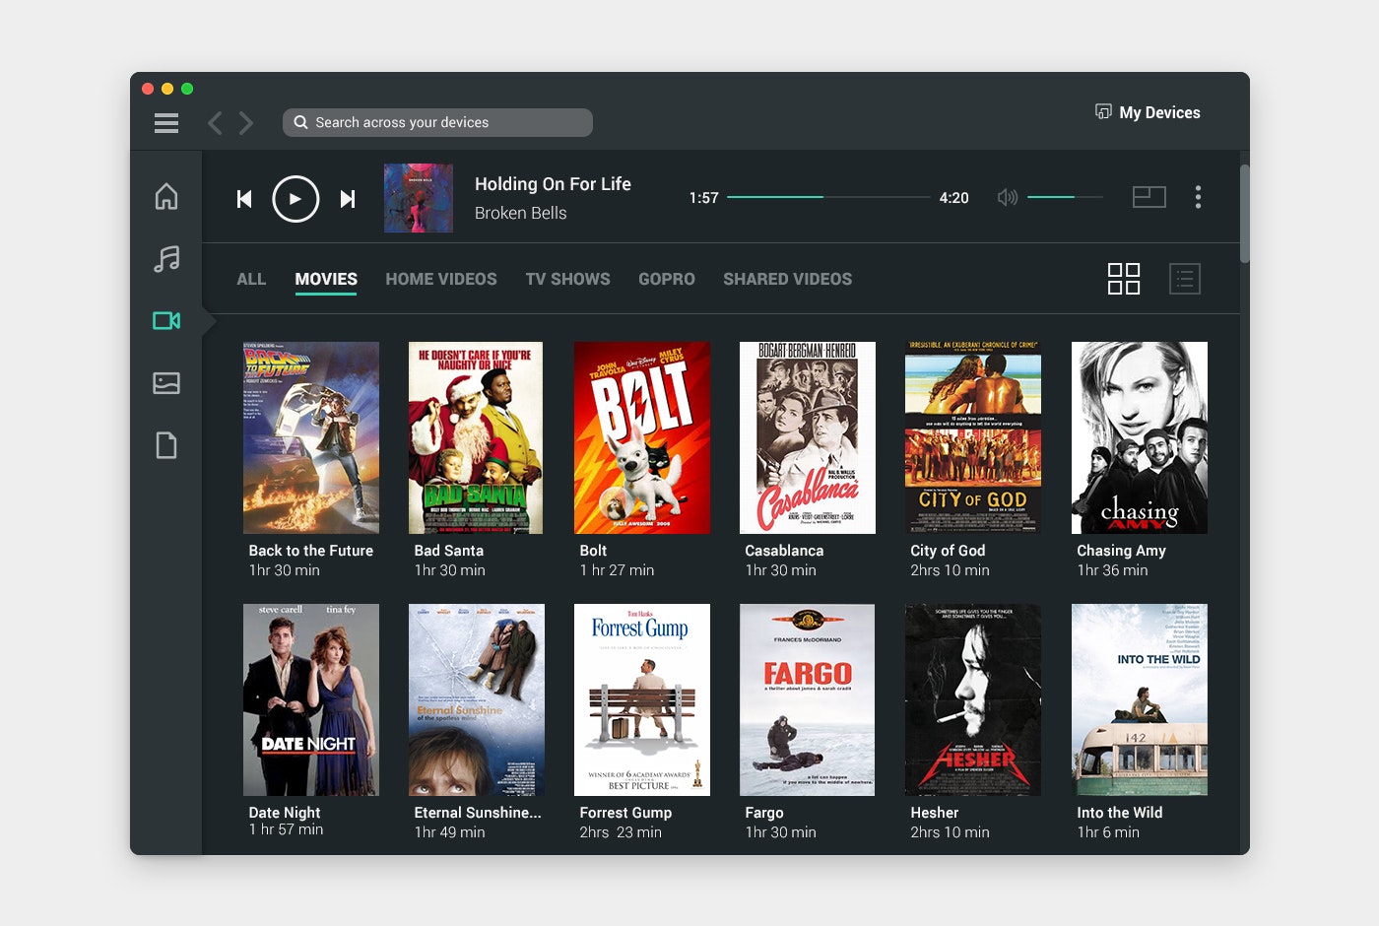The height and width of the screenshot is (926, 1379).
Task: Open the Music section icon
Action: [166, 259]
